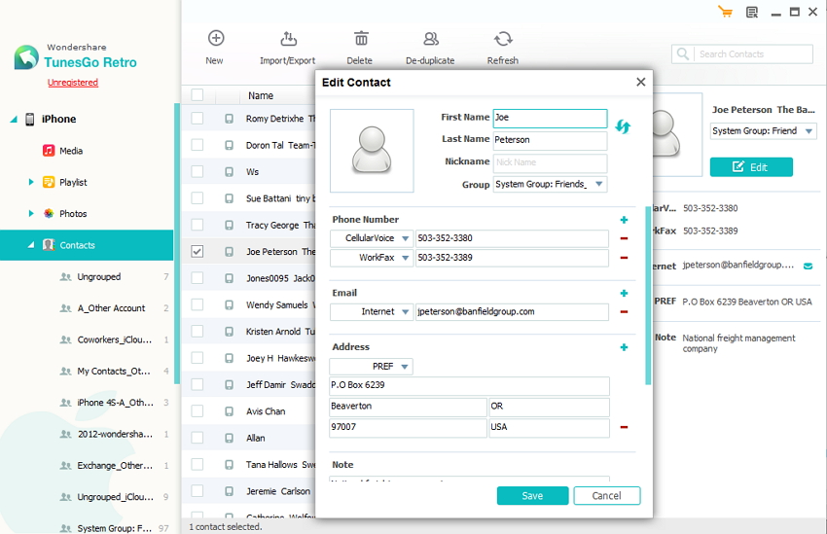Check the Romy Detrixhe contact checkbox

[198, 119]
